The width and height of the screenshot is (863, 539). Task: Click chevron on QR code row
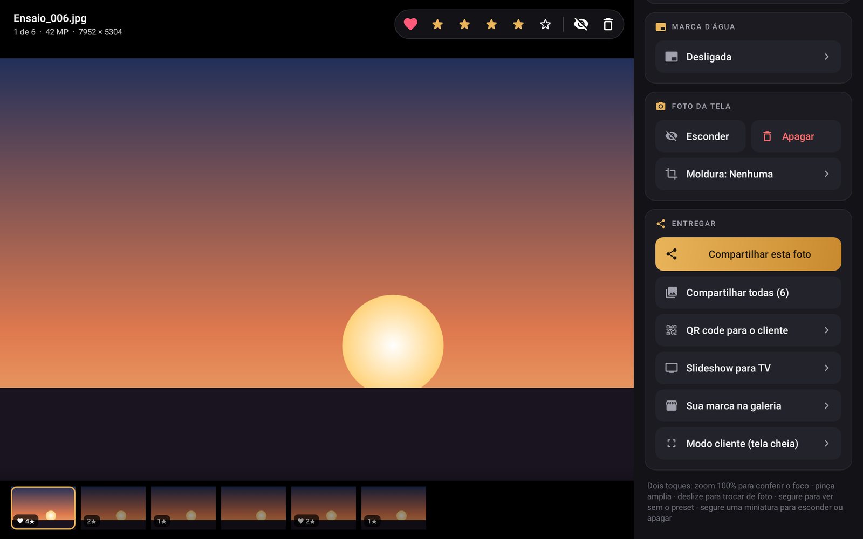(x=826, y=330)
